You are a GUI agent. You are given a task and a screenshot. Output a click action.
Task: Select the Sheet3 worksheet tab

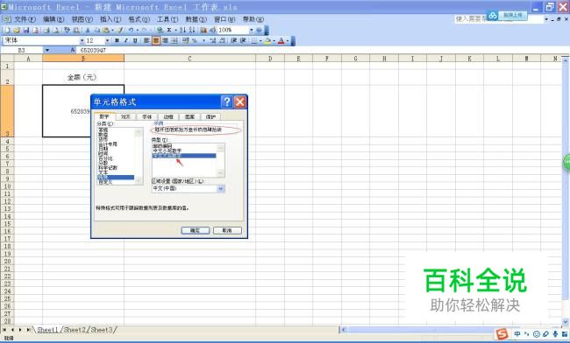click(102, 330)
